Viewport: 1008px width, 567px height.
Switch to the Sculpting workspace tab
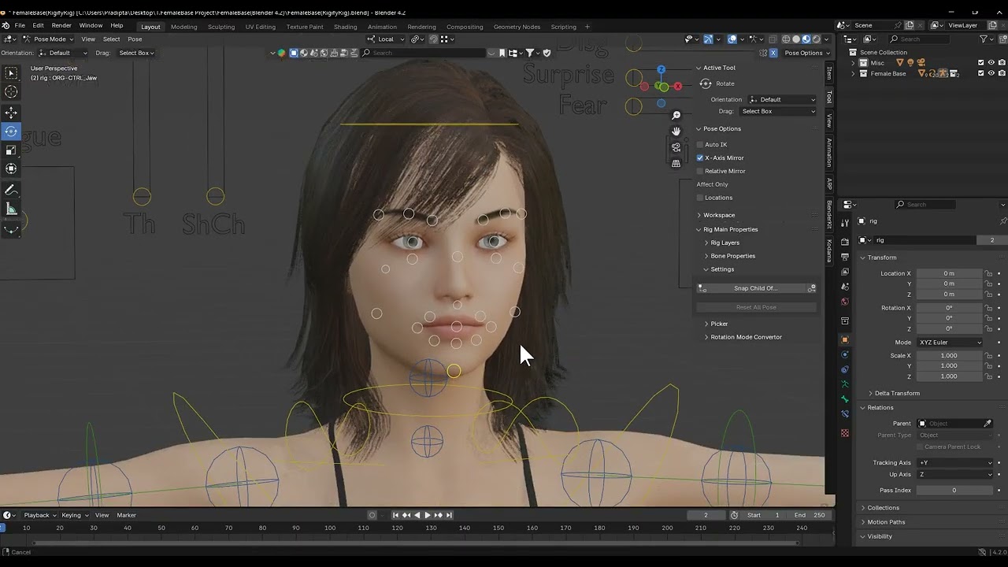click(x=221, y=27)
